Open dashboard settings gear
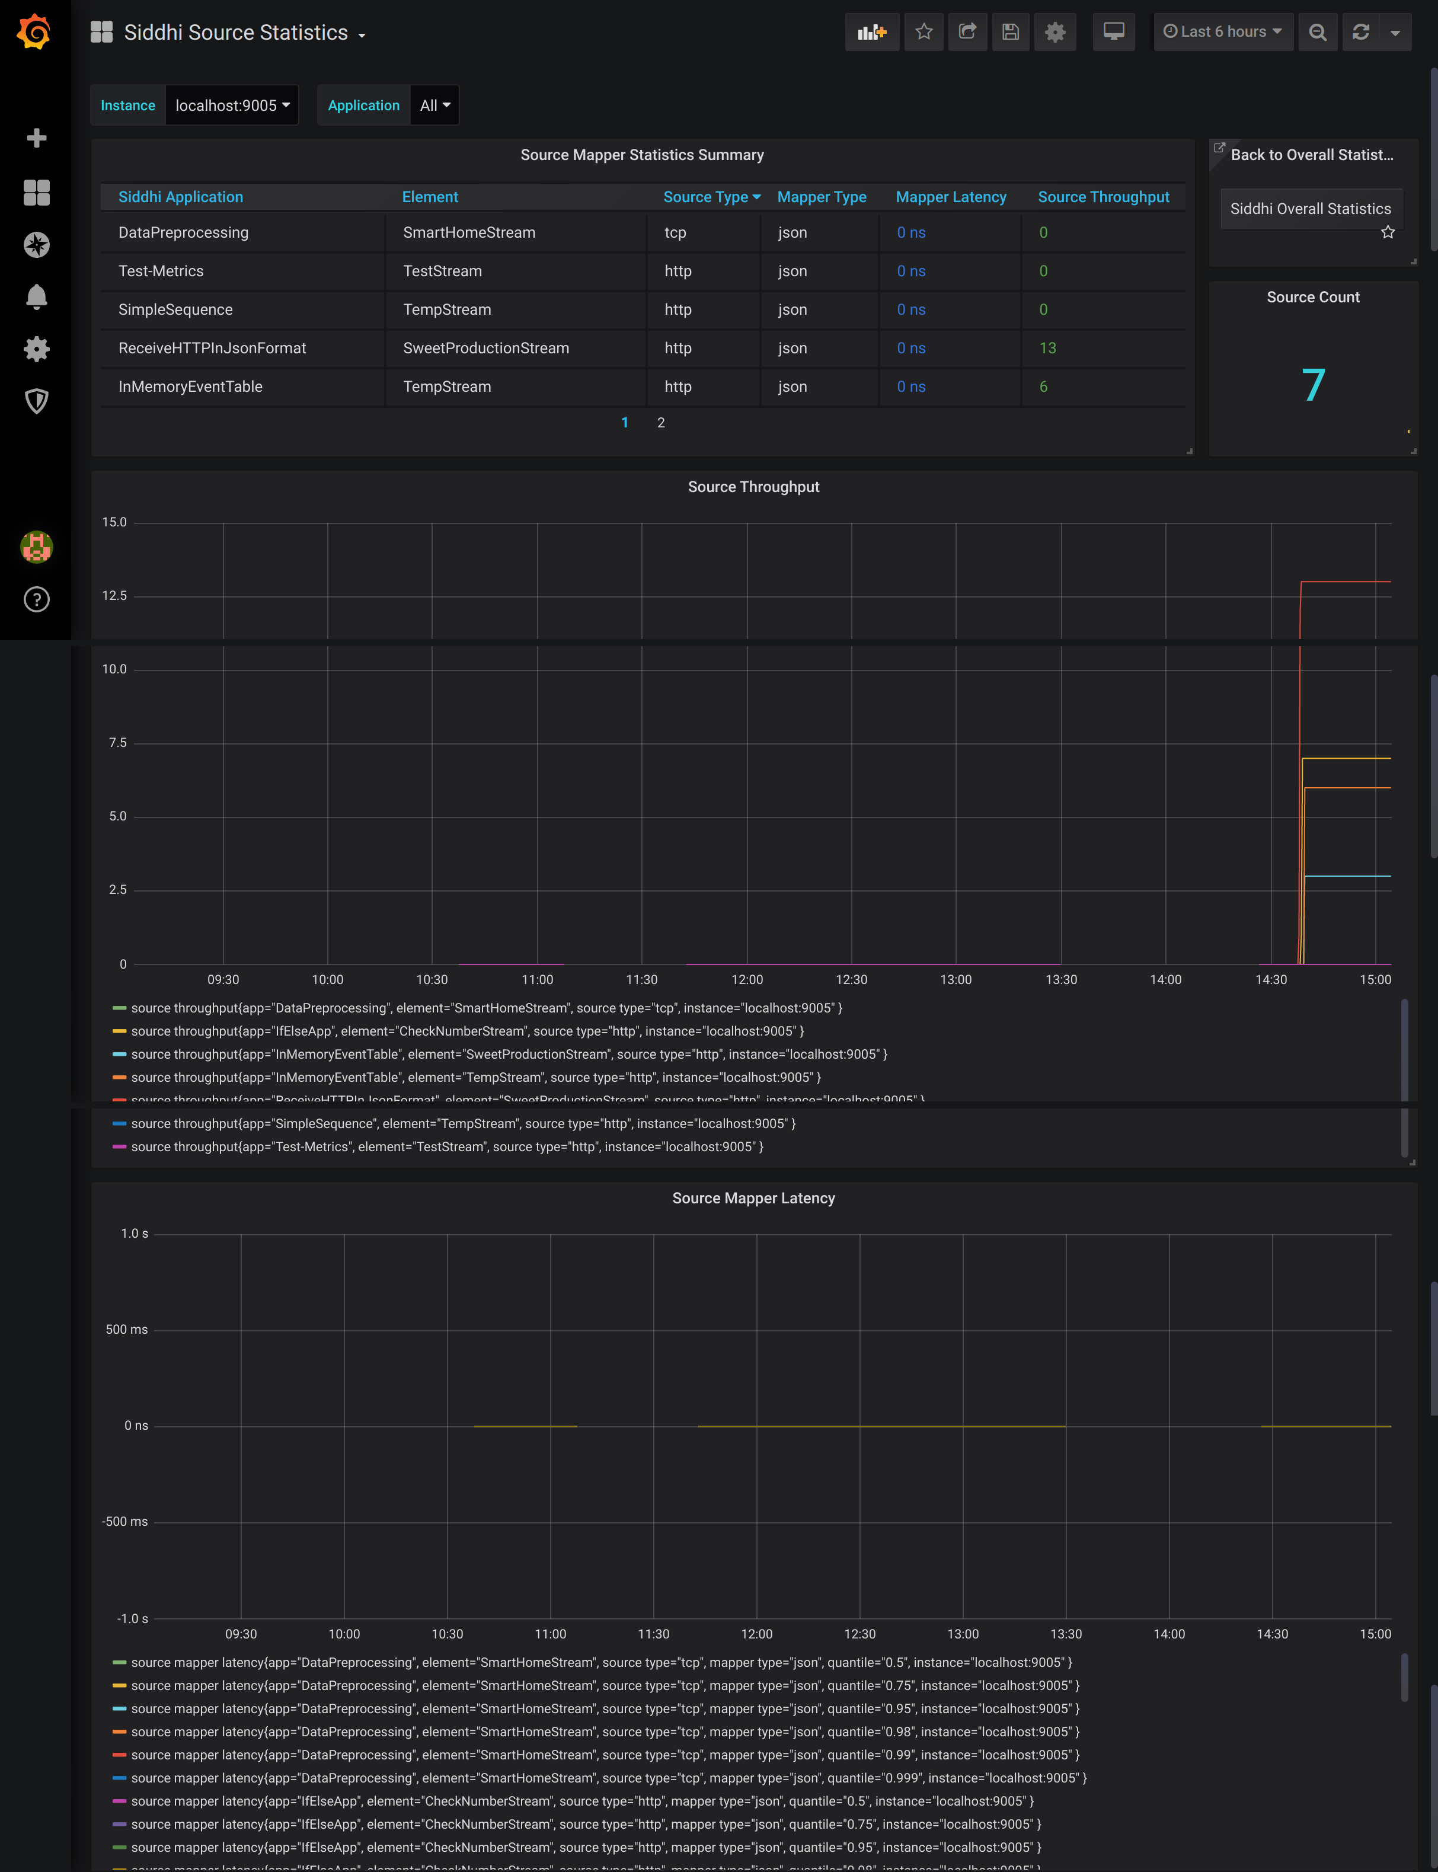The width and height of the screenshot is (1438, 1872). click(x=1054, y=33)
